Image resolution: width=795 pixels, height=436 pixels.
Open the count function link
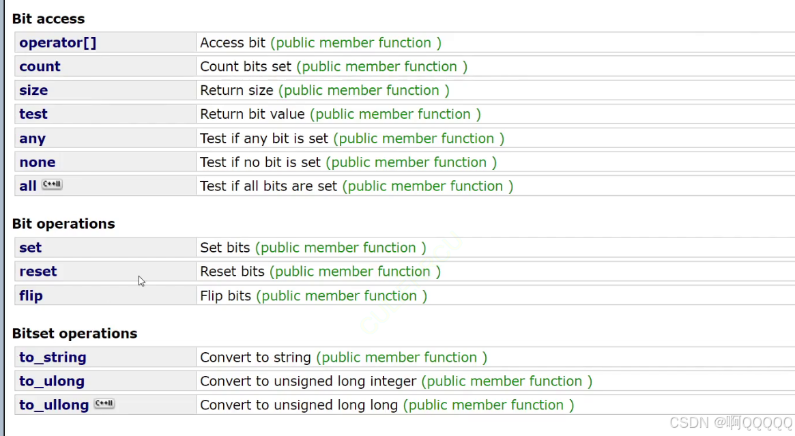pos(40,66)
